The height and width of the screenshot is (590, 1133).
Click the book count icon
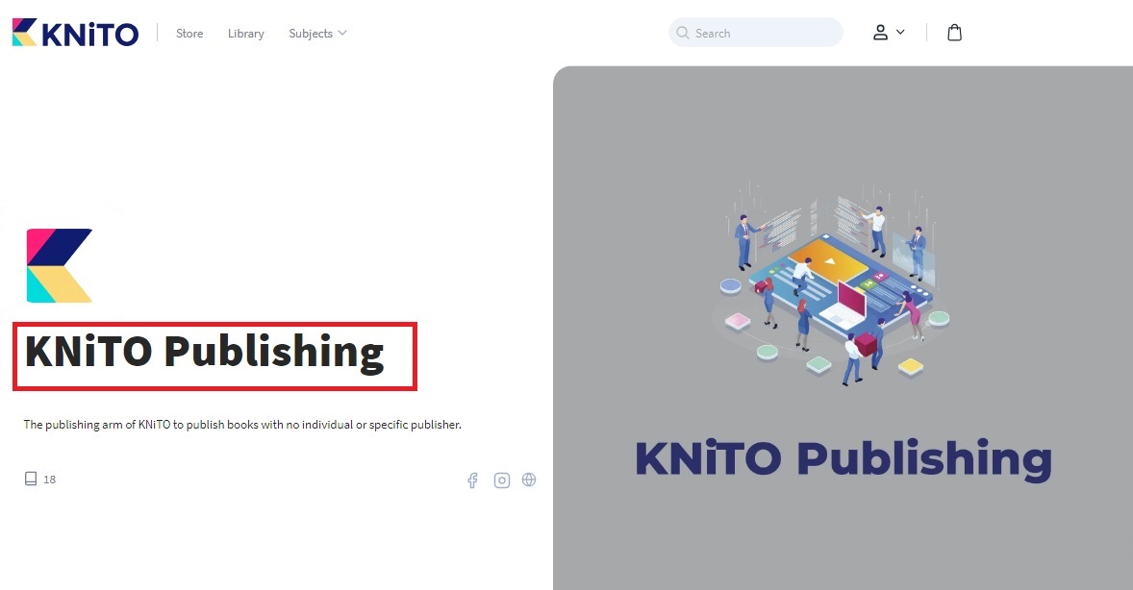coord(31,479)
